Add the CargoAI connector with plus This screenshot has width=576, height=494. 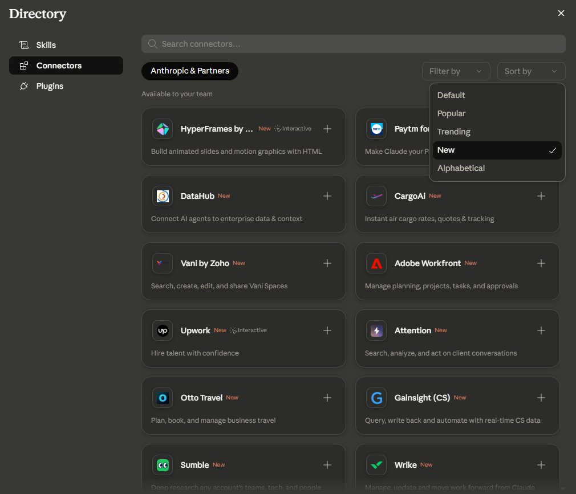click(541, 196)
